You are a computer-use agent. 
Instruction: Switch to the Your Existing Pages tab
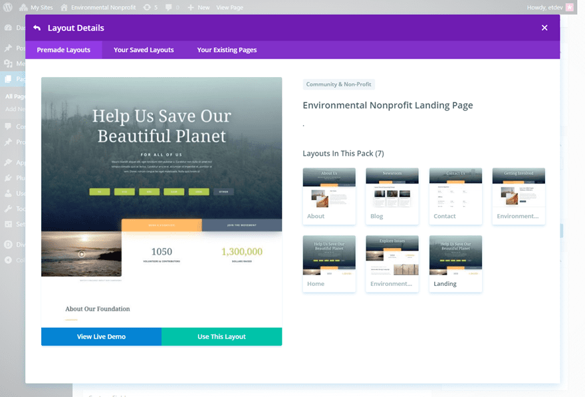pos(227,49)
